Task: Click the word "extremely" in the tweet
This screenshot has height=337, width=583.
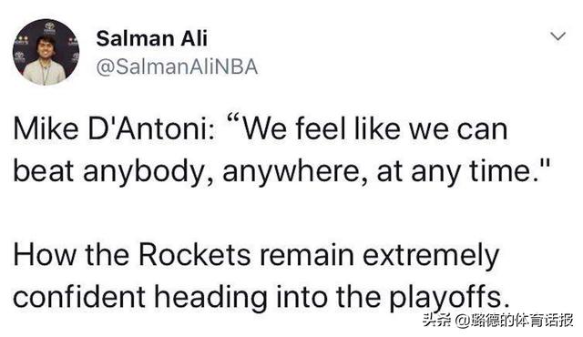Action: point(431,256)
